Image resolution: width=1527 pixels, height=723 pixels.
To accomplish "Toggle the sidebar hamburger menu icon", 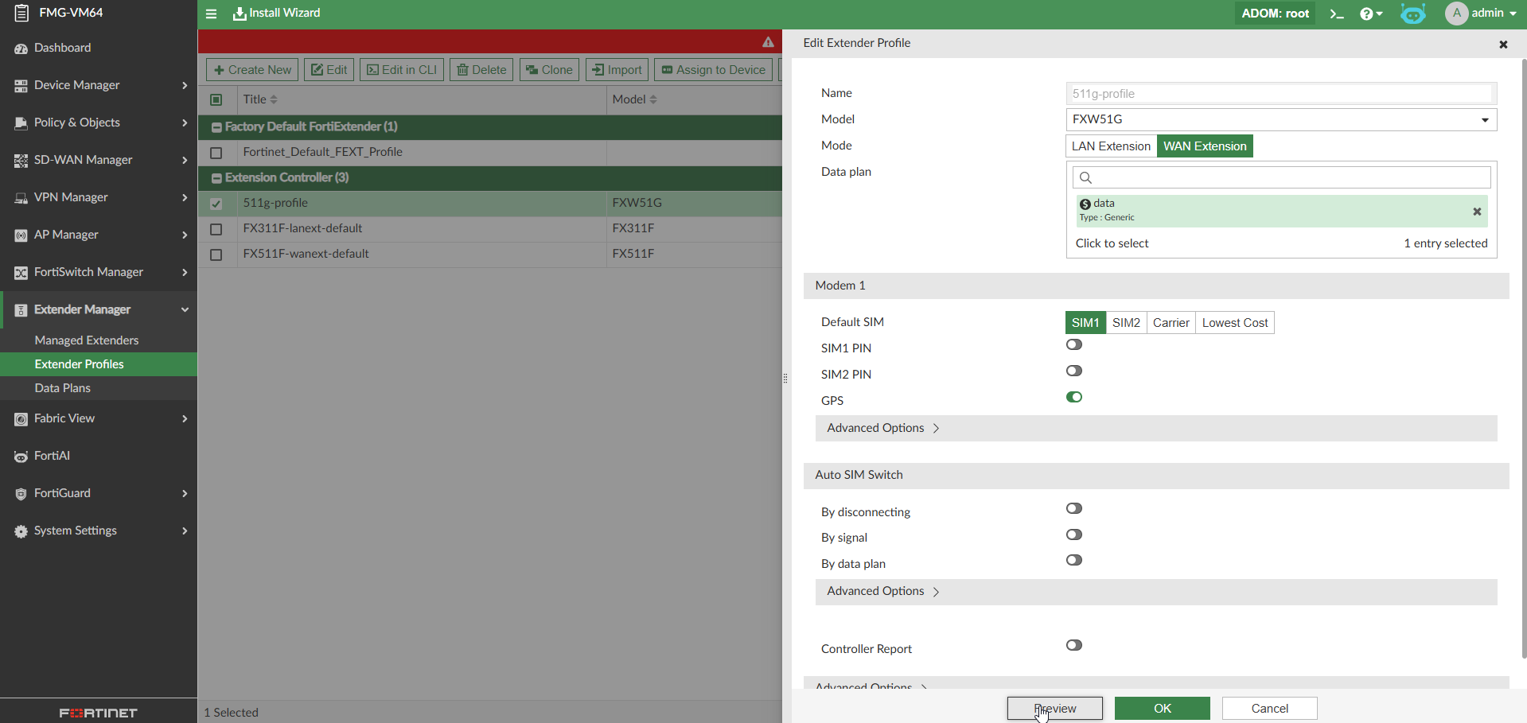I will point(211,14).
